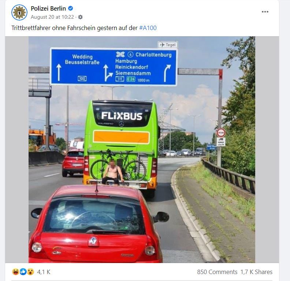The height and width of the screenshot is (281, 290).
Task: Click the blue Like reaction icon
Action: tap(23, 271)
